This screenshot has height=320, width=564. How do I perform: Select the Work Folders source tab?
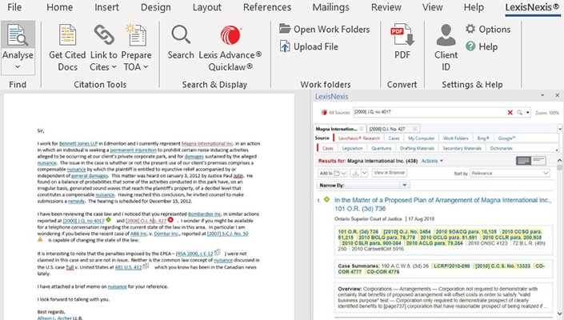[456, 138]
